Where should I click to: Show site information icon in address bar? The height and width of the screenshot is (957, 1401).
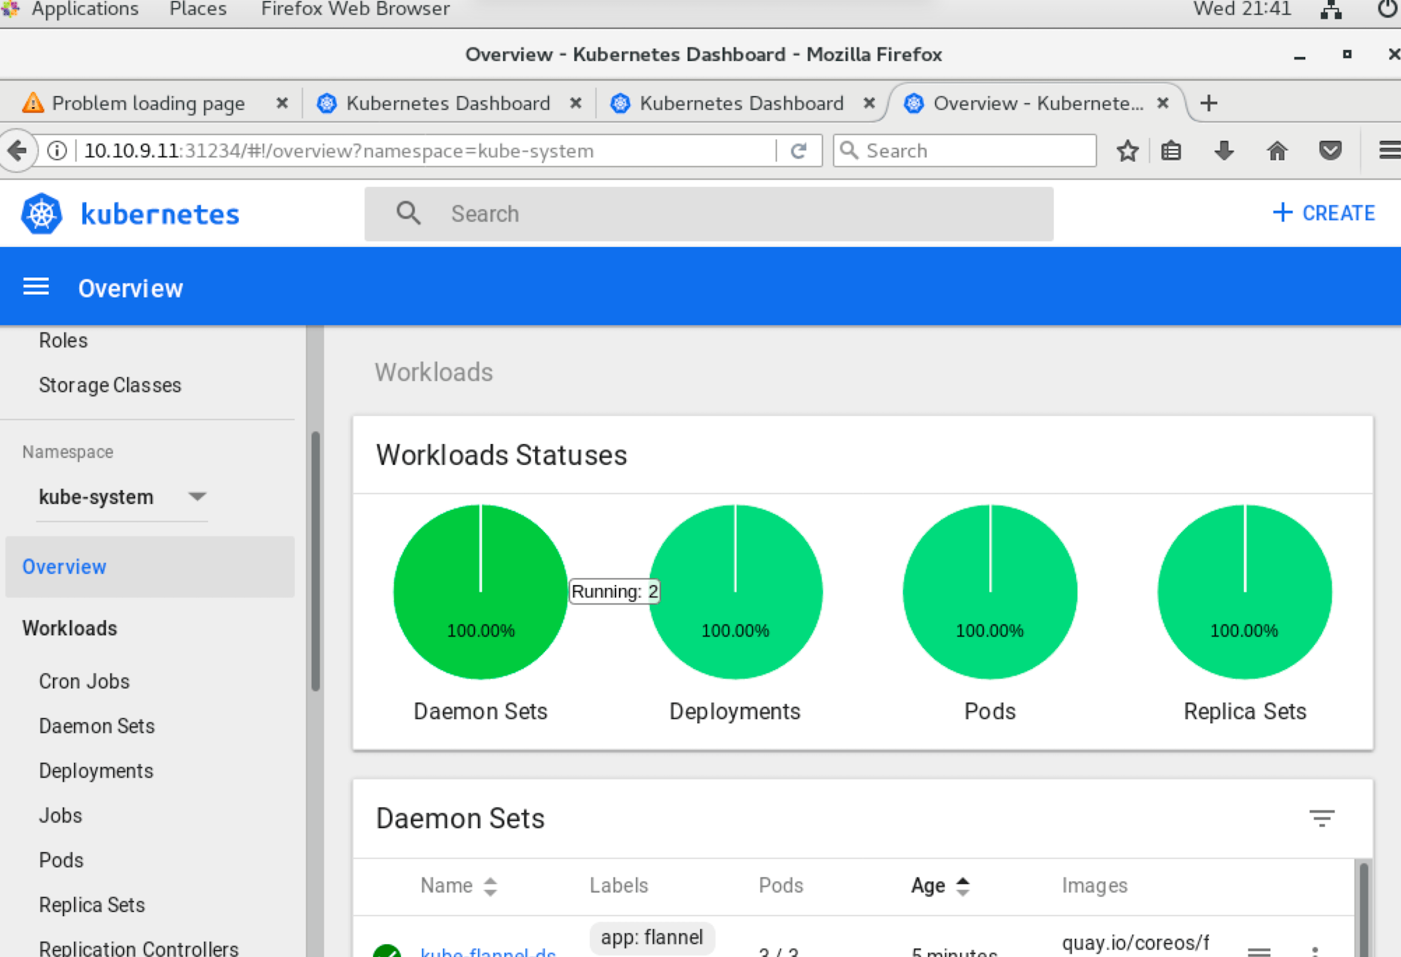[57, 151]
